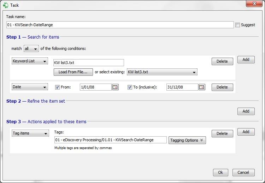The width and height of the screenshot is (265, 183).
Task: Confirm the task with Ok
Action: (220, 172)
